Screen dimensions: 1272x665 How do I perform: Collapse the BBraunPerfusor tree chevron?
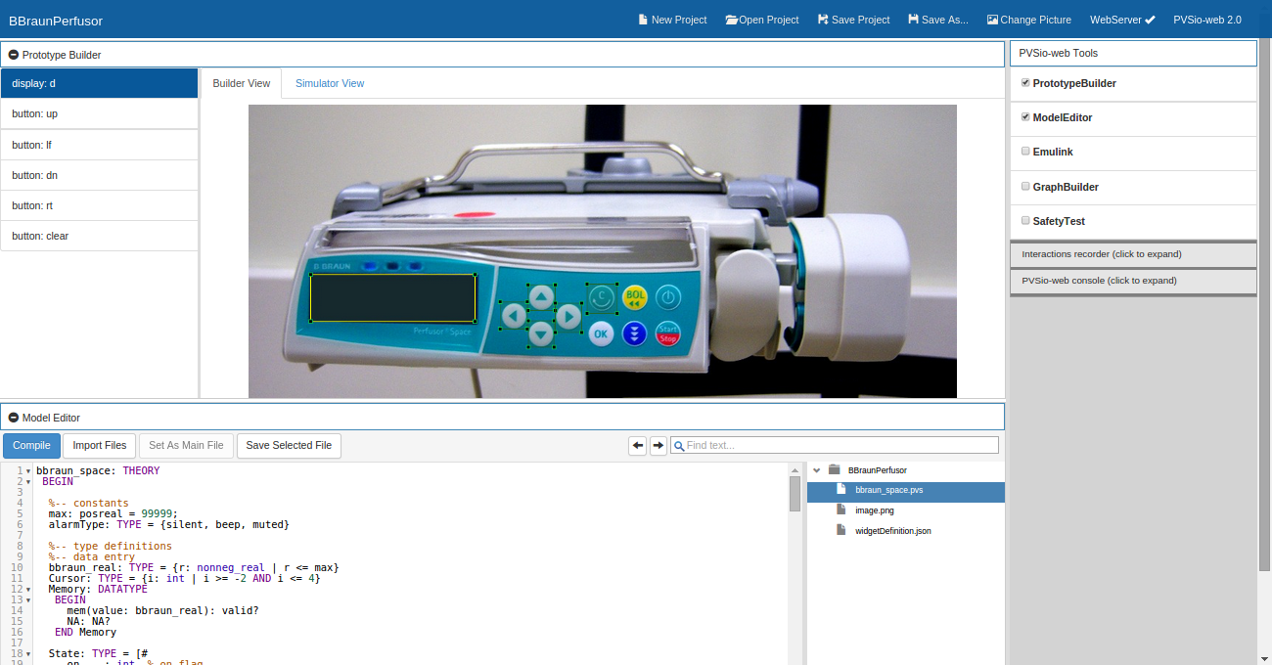coord(817,470)
